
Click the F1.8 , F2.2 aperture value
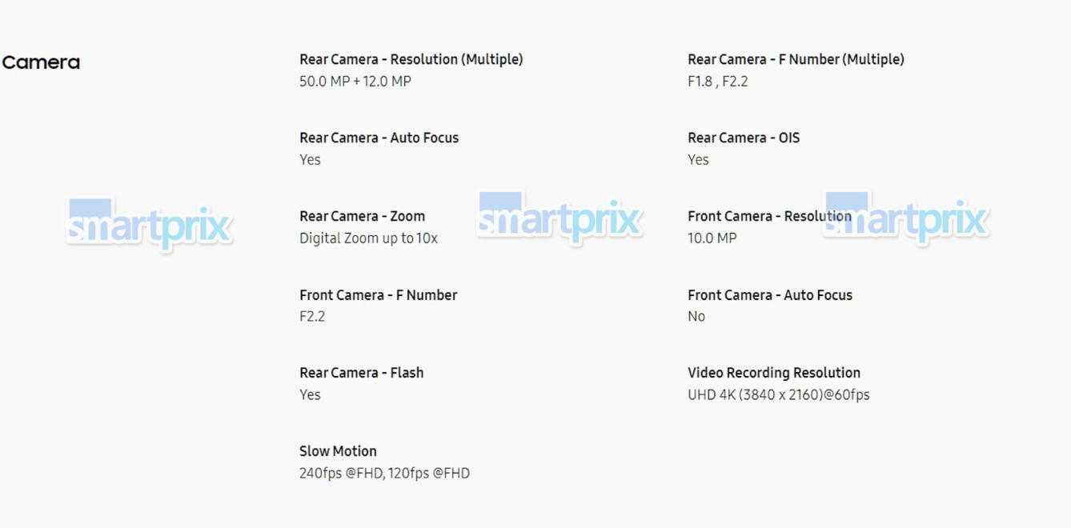717,82
